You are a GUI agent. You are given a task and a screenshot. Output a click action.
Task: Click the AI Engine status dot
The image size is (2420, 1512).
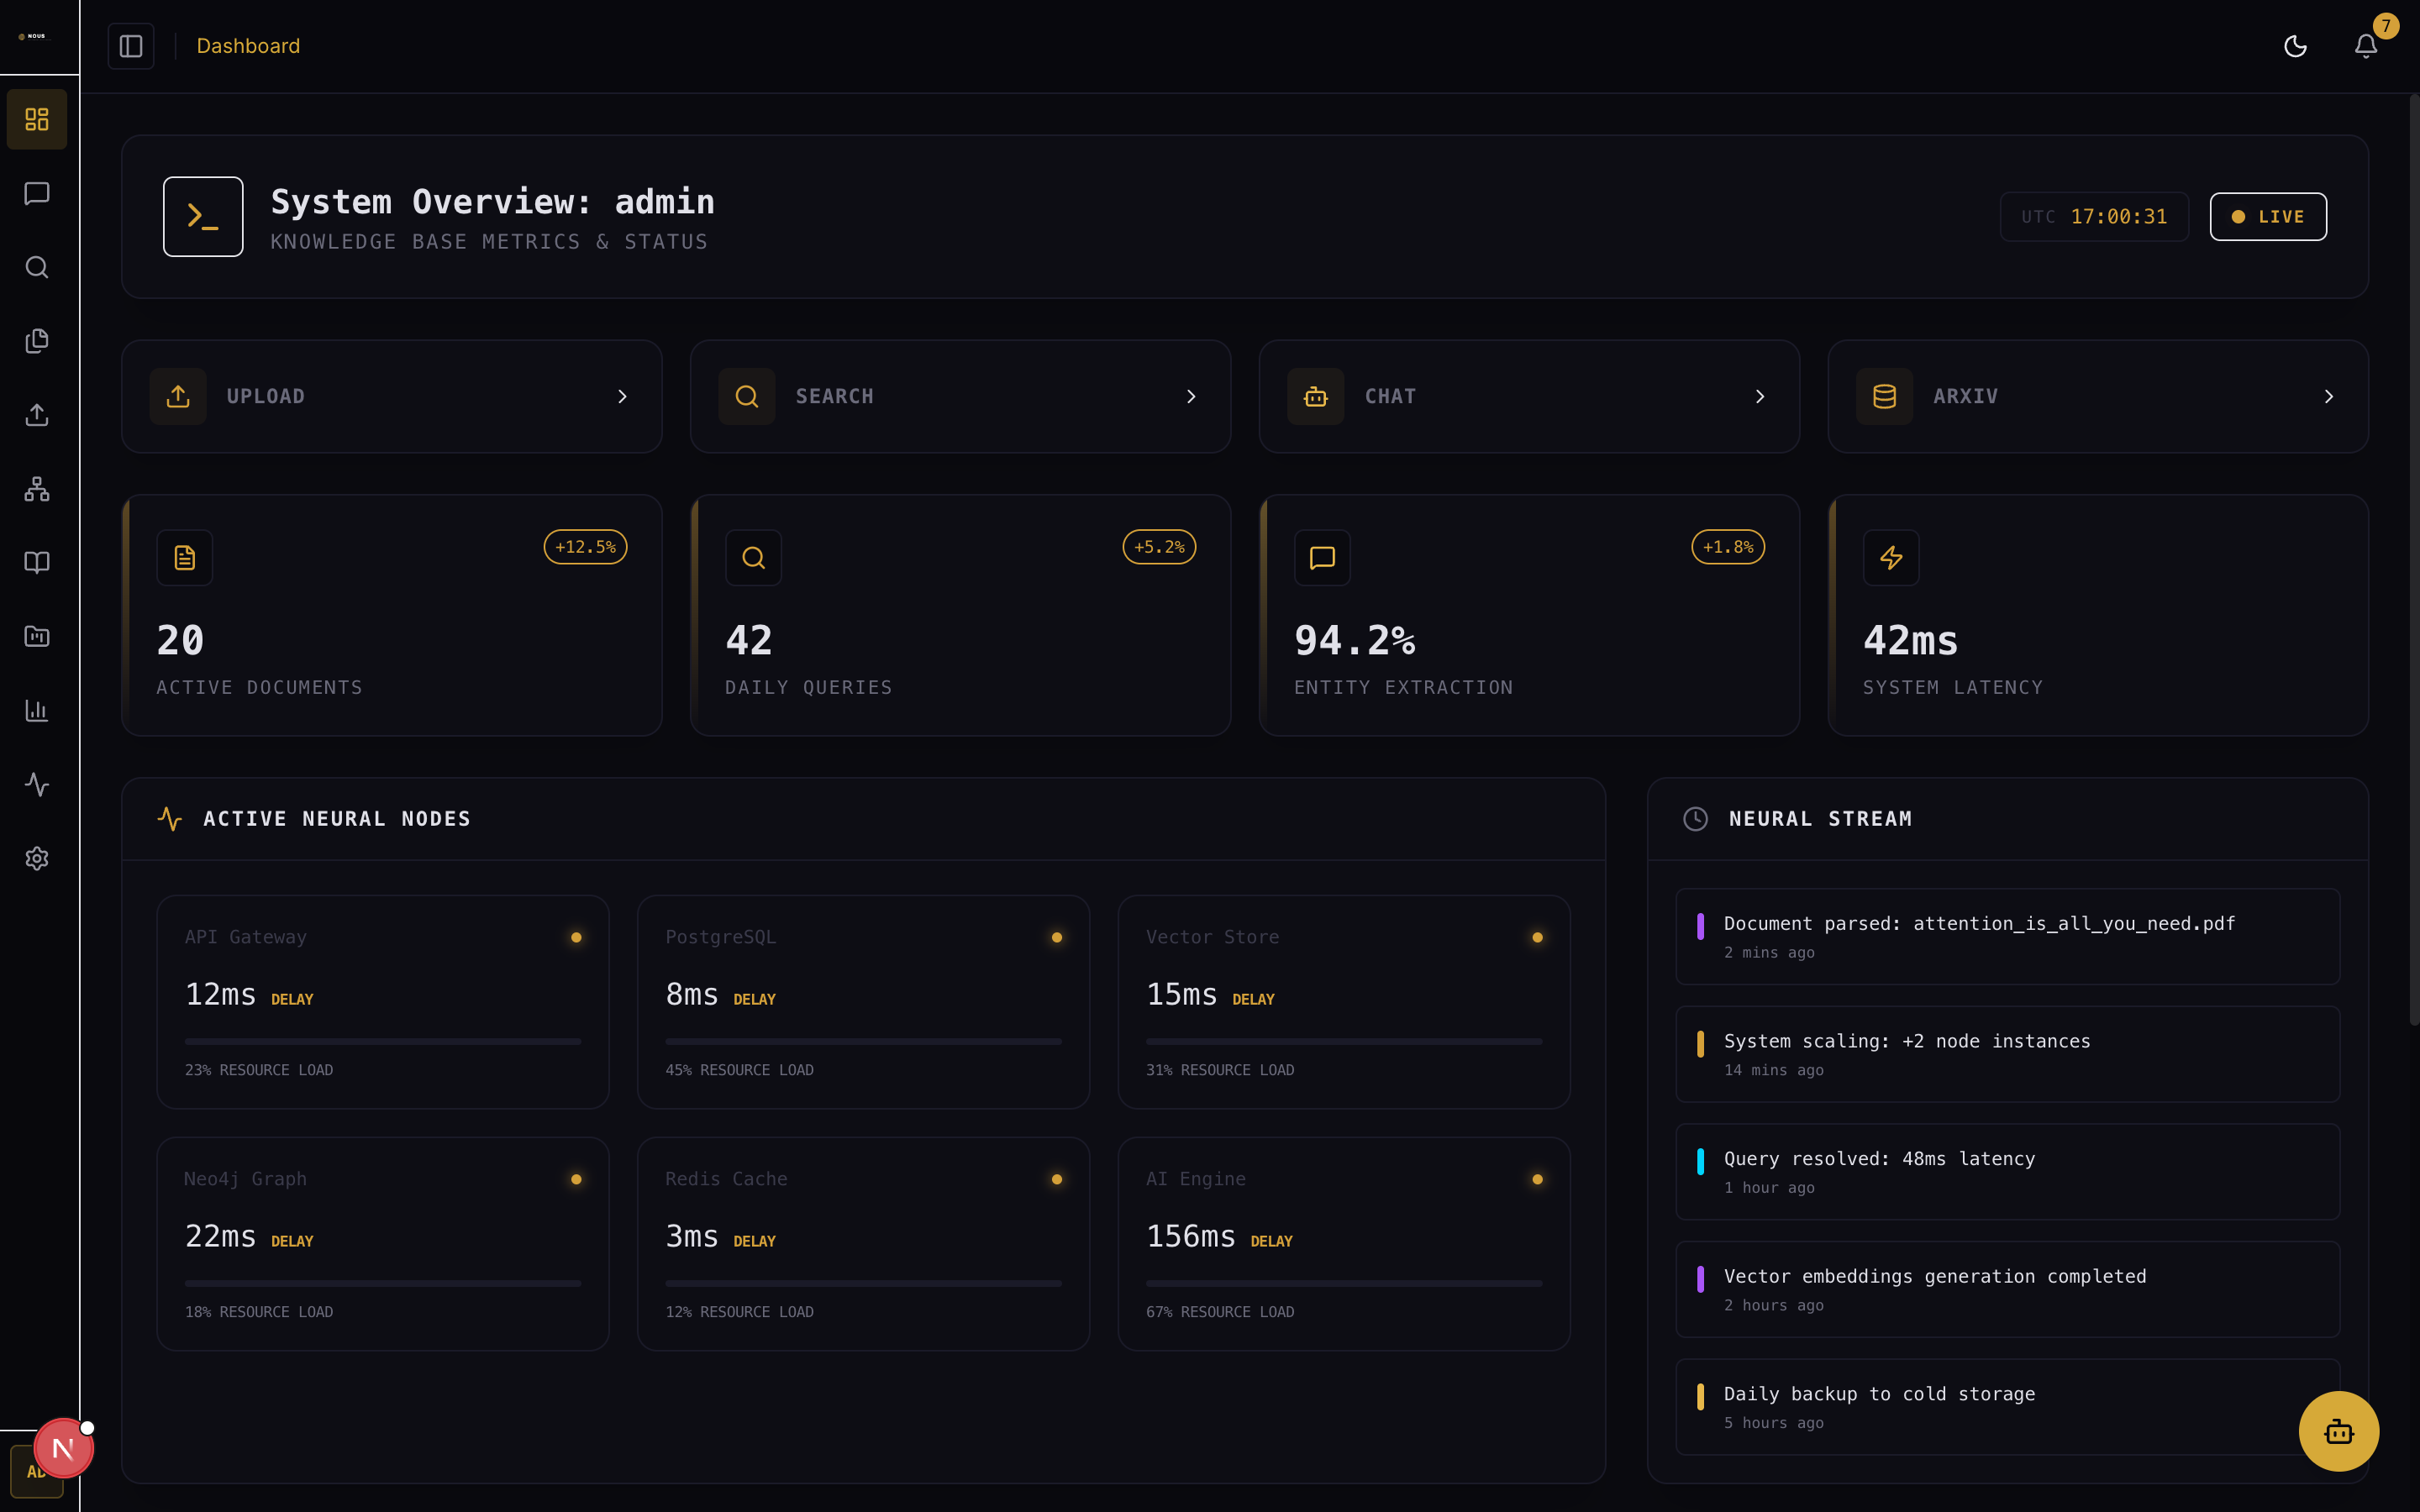pyautogui.click(x=1537, y=1179)
